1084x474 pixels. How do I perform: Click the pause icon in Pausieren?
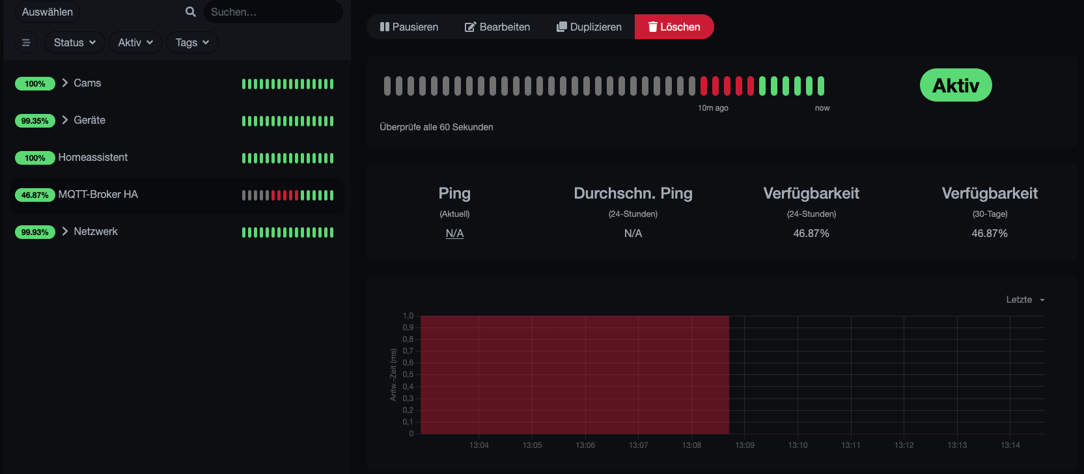384,27
